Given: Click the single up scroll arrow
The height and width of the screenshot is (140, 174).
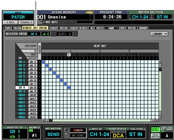Looking at the screenshot, I should tap(160, 66).
